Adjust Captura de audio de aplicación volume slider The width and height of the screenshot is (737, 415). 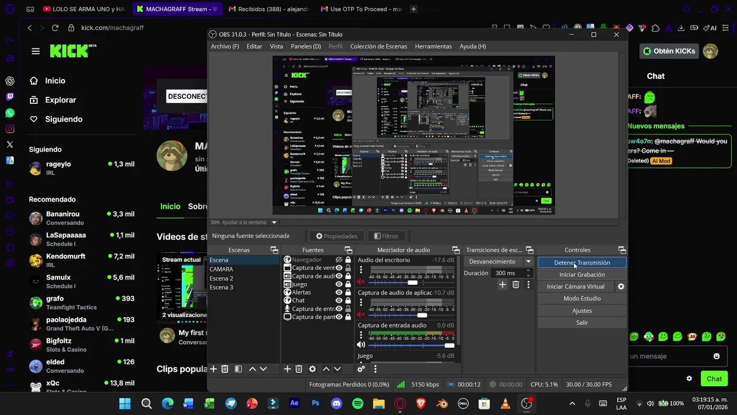point(411,315)
